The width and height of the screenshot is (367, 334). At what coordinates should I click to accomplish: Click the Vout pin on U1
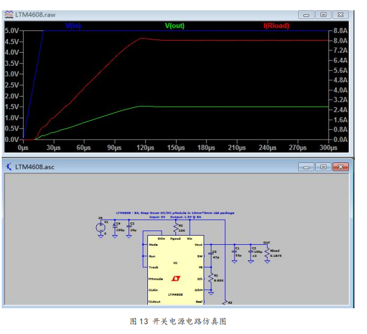[198, 245]
